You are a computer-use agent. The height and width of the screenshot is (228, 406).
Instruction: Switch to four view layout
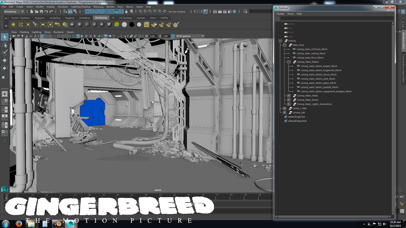point(5,102)
